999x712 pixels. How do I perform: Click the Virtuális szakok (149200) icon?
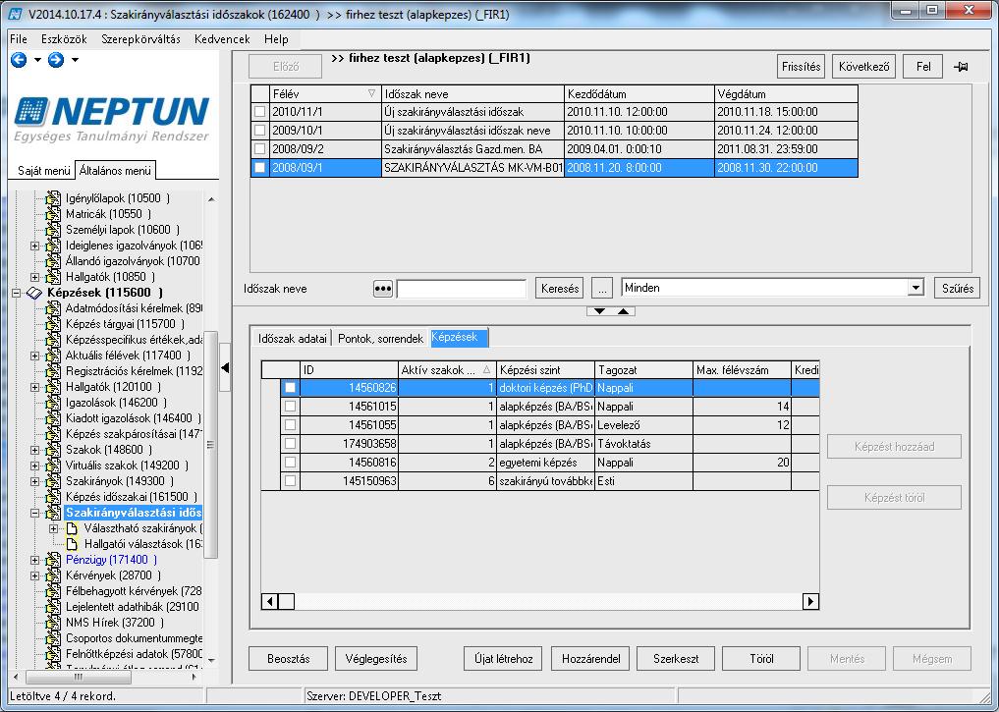click(53, 465)
